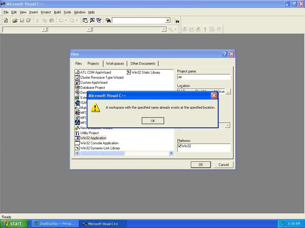Switch to the Files tab
This screenshot has height=228, width=305.
(x=78, y=64)
